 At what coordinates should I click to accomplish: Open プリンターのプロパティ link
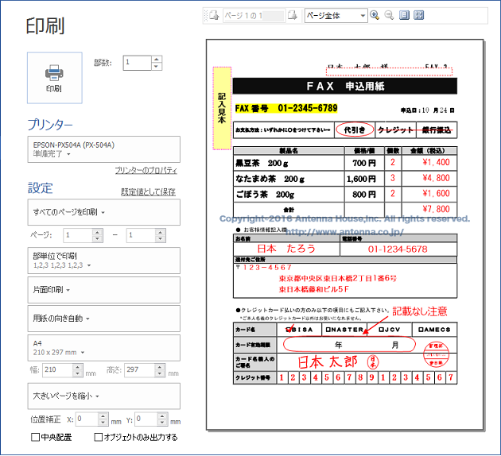click(146, 170)
